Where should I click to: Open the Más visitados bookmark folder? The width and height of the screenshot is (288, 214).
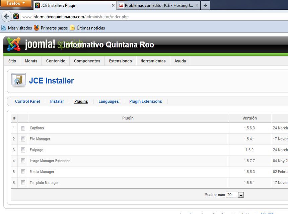point(16,28)
